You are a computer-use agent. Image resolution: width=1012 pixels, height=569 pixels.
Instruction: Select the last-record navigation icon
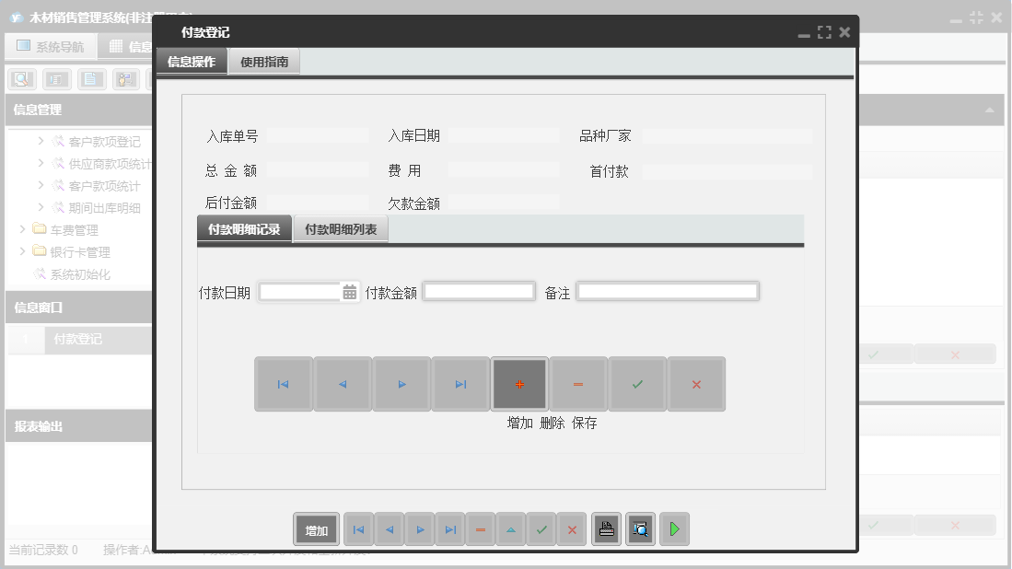(459, 384)
